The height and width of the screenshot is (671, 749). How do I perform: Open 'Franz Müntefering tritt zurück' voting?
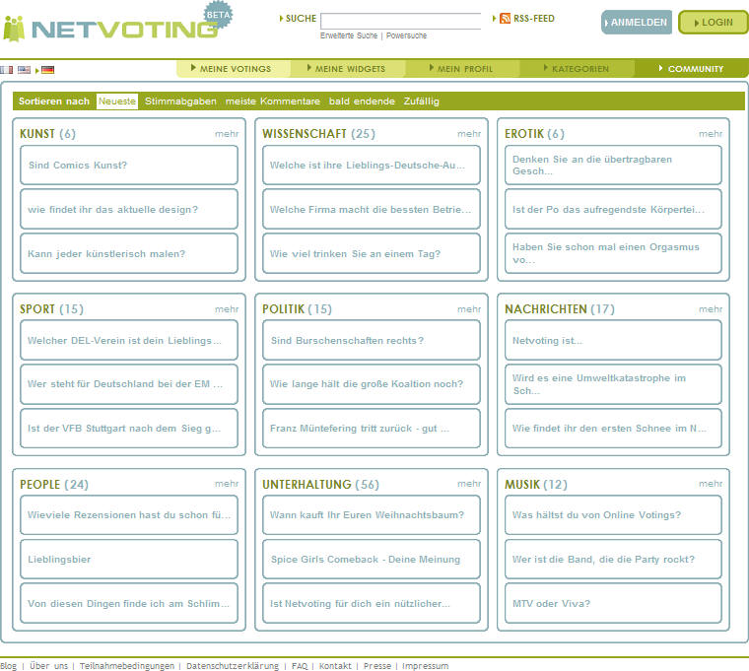click(x=372, y=429)
